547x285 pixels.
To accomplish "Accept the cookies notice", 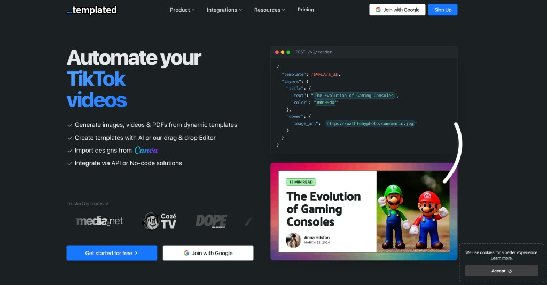I will (501, 271).
